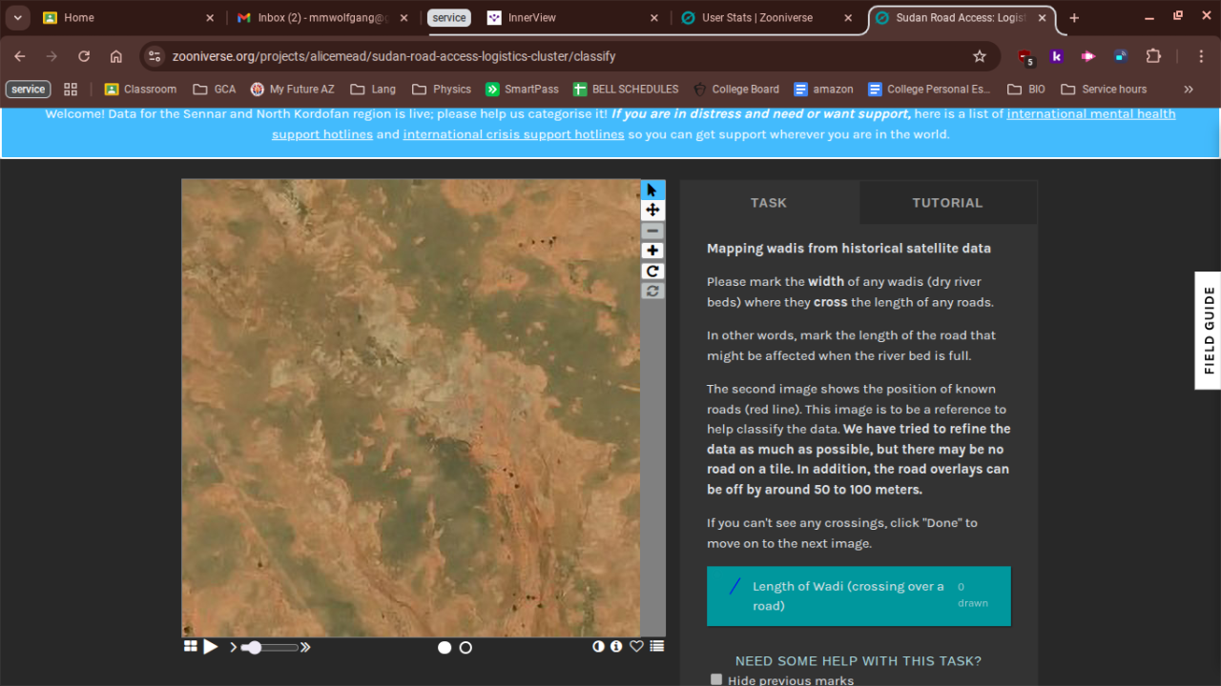Click NEED SOME HELP WITH THIS TASK?
Viewport: 1221px width, 686px height.
click(859, 660)
